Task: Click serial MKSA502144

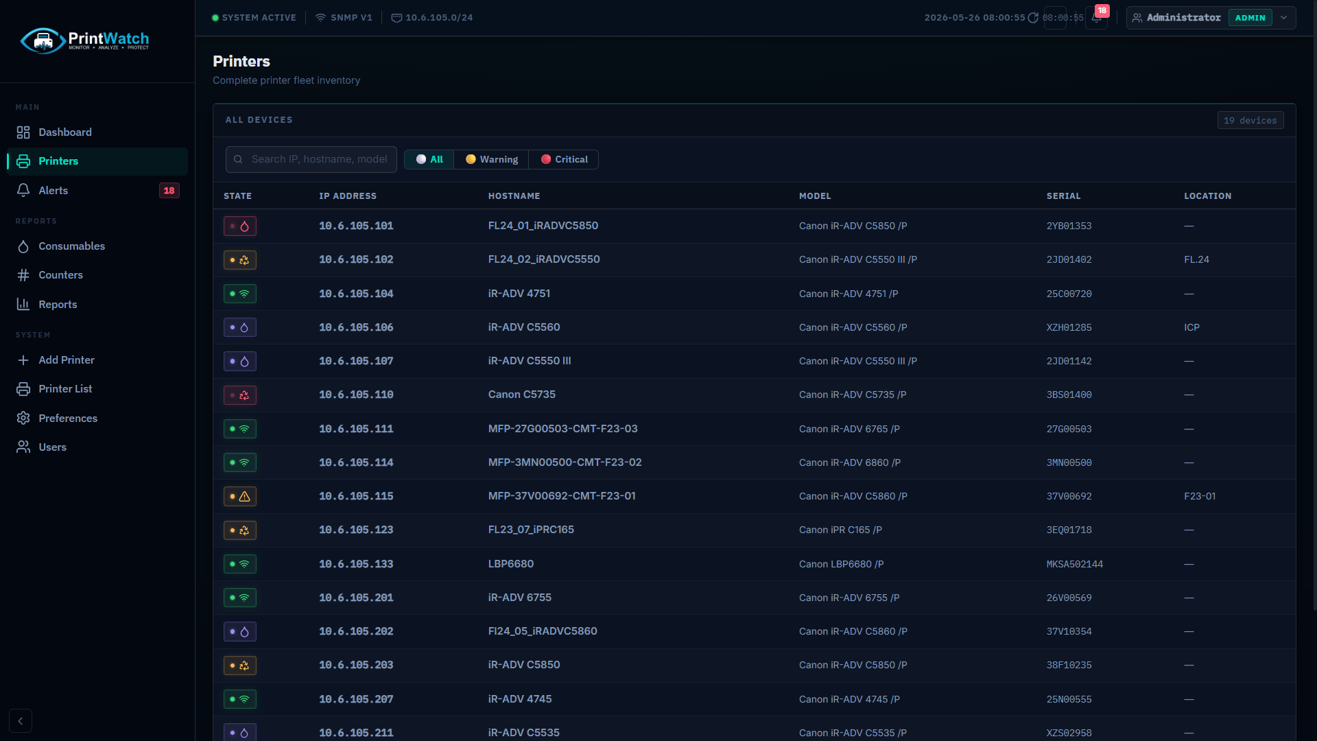Action: pos(1075,564)
